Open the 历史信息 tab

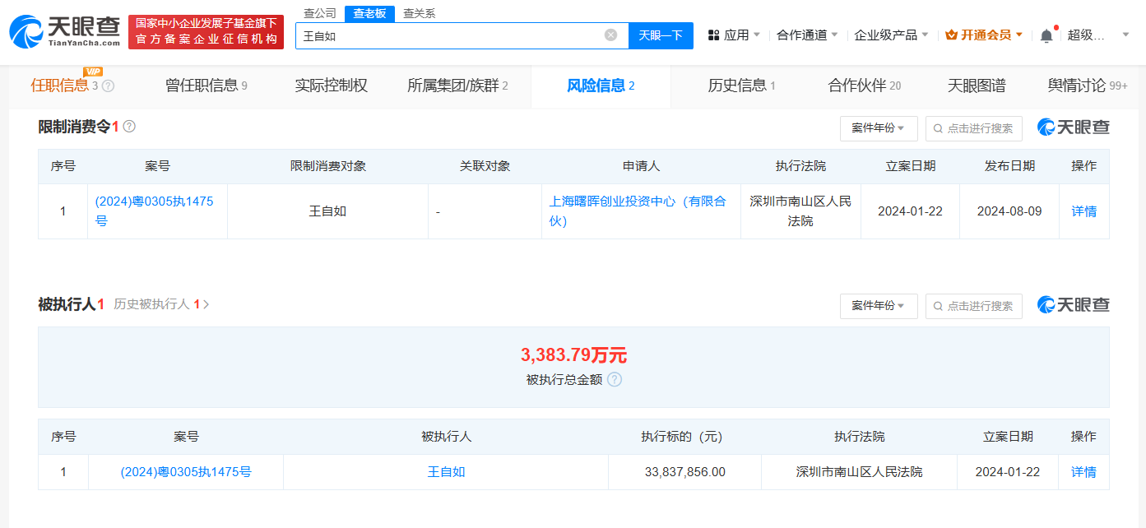click(739, 85)
